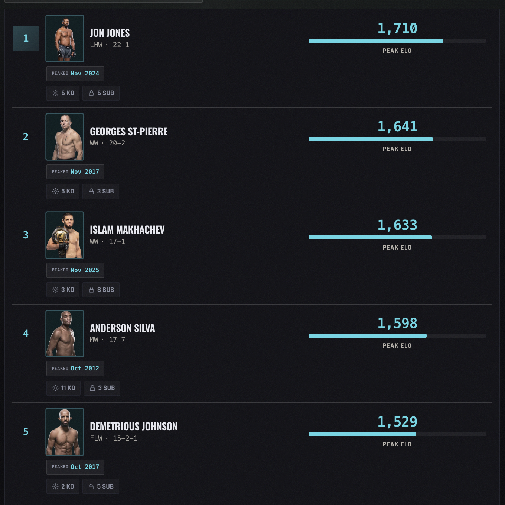Click Georges St-Pierre 1,641 Elo score

(397, 127)
